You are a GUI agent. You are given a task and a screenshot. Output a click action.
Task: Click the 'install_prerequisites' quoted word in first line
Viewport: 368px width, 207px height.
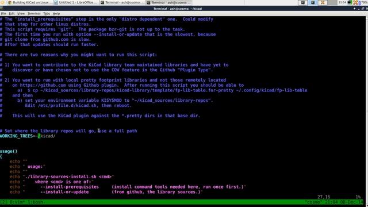click(x=44, y=19)
